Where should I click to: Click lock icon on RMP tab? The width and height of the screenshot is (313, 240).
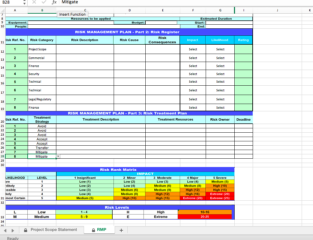pos(93,230)
